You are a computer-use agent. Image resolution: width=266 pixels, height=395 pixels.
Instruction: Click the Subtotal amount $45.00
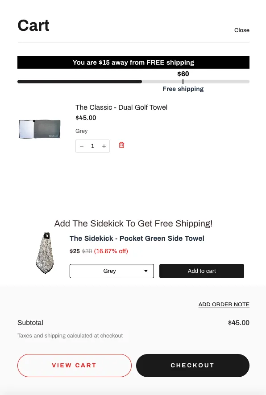238,323
